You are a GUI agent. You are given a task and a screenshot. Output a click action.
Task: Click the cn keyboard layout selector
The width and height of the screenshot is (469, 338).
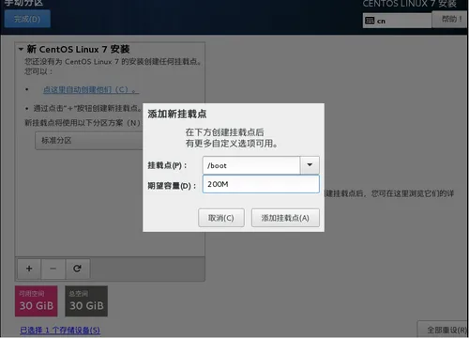(x=397, y=21)
